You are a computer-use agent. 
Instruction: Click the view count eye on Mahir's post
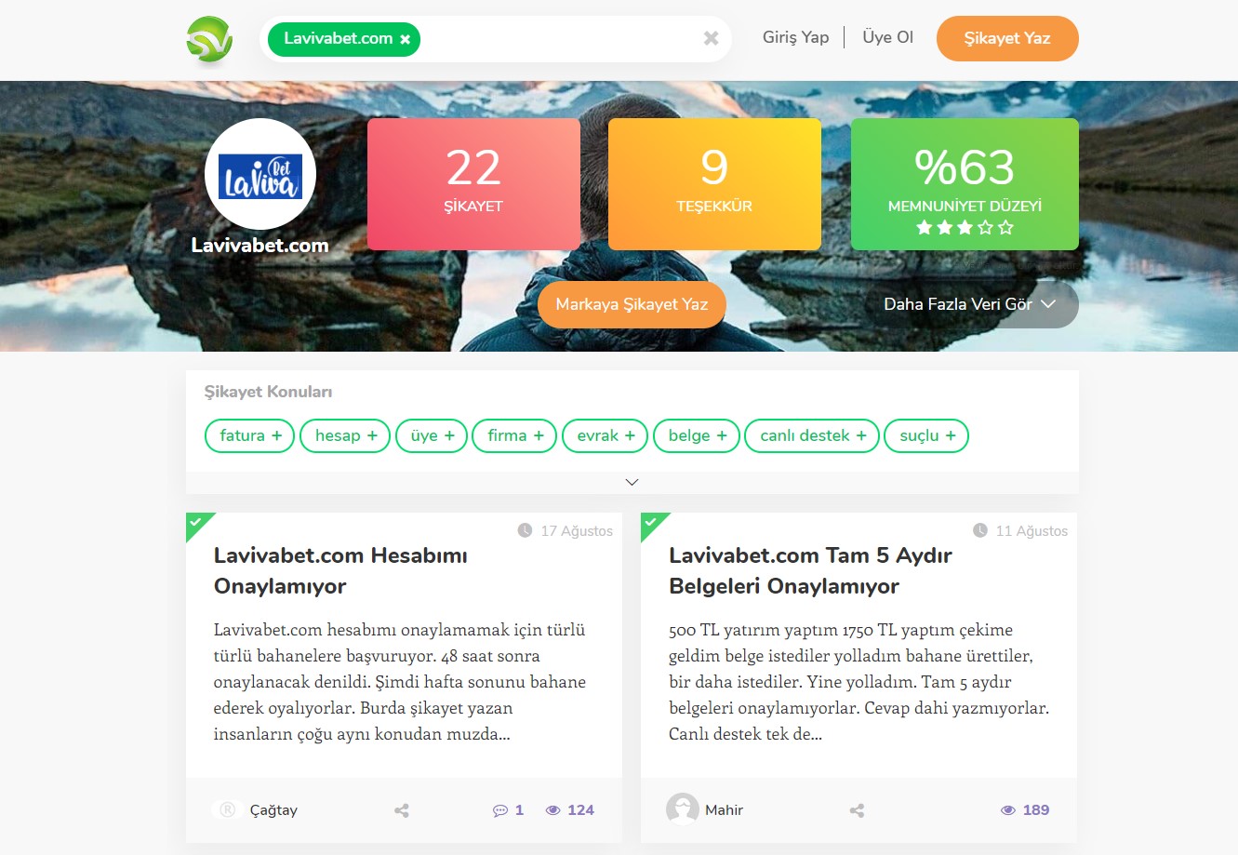coord(1007,810)
